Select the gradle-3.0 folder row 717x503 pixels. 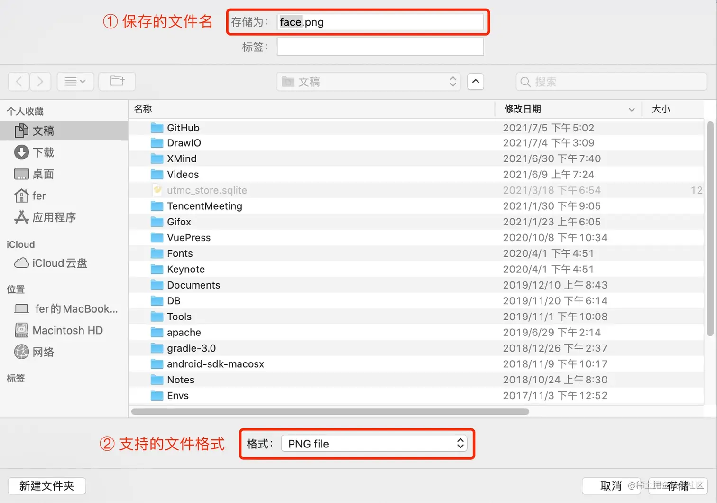tap(416, 348)
